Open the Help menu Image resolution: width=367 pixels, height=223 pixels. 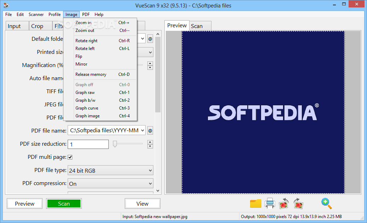click(99, 14)
